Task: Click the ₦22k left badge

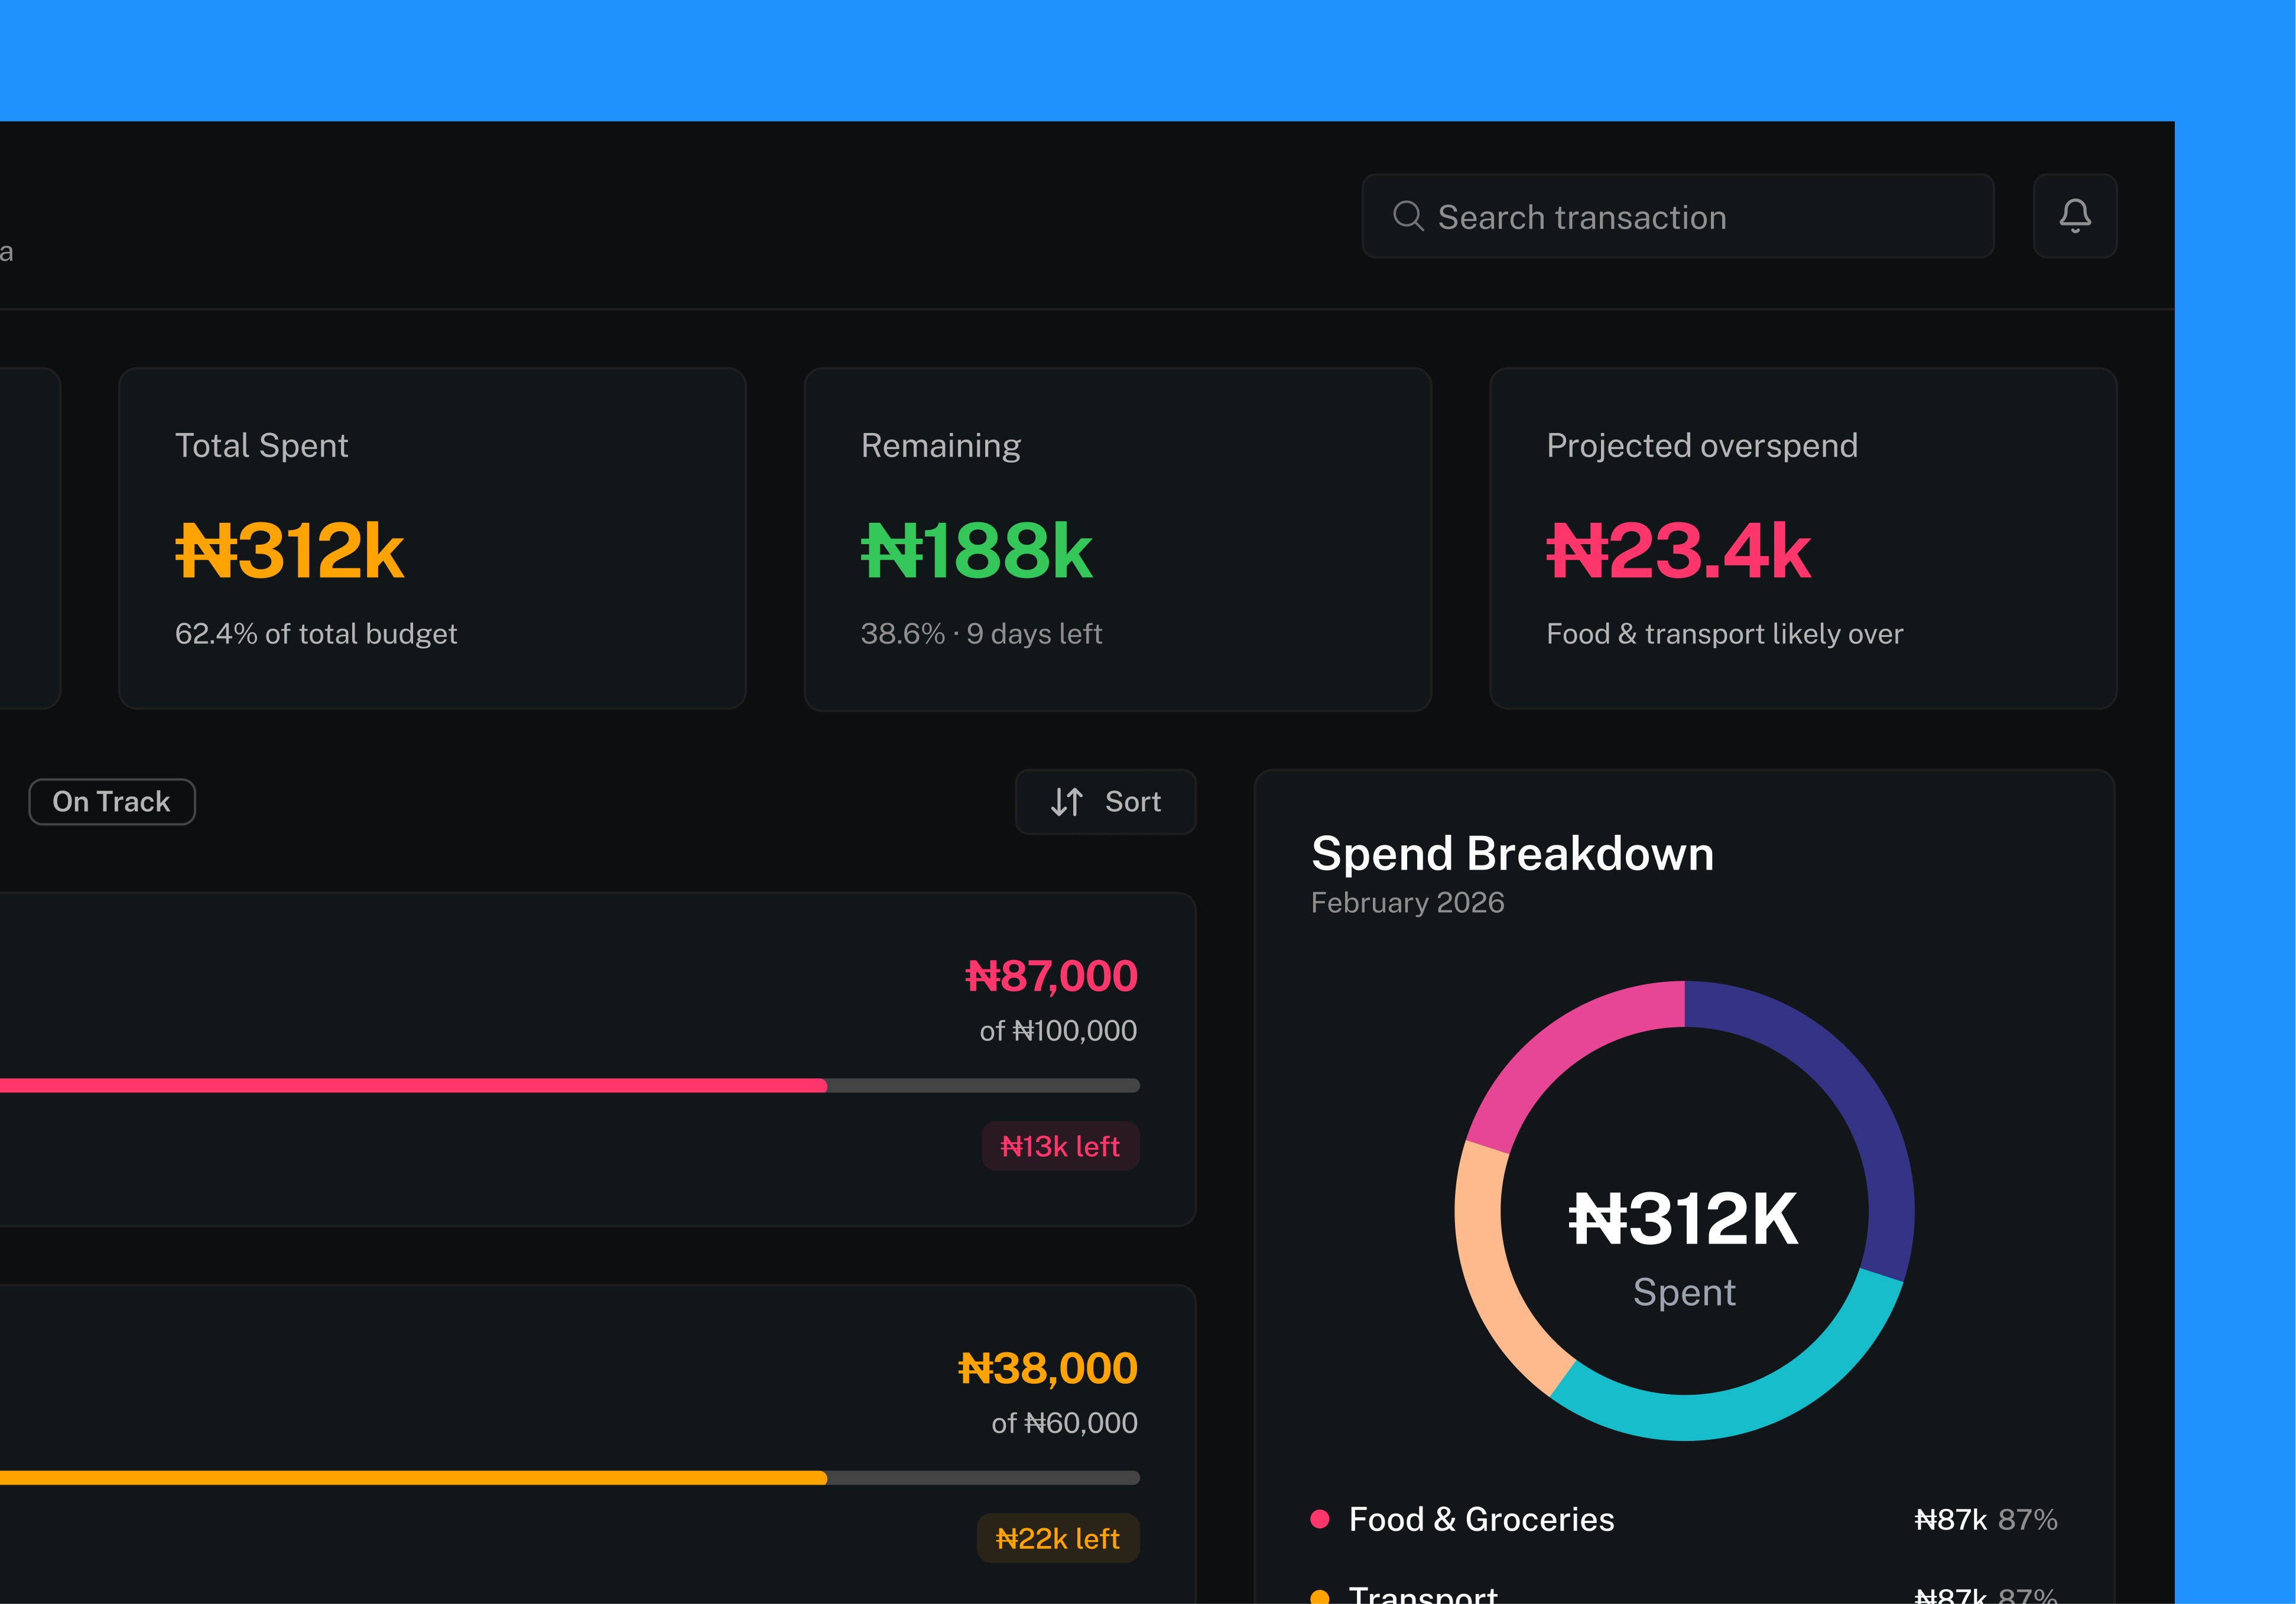Action: coord(1058,1538)
